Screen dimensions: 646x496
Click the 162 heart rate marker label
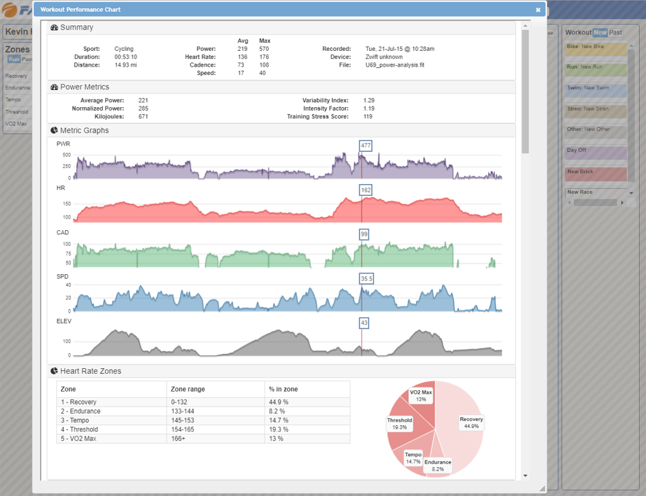point(365,190)
